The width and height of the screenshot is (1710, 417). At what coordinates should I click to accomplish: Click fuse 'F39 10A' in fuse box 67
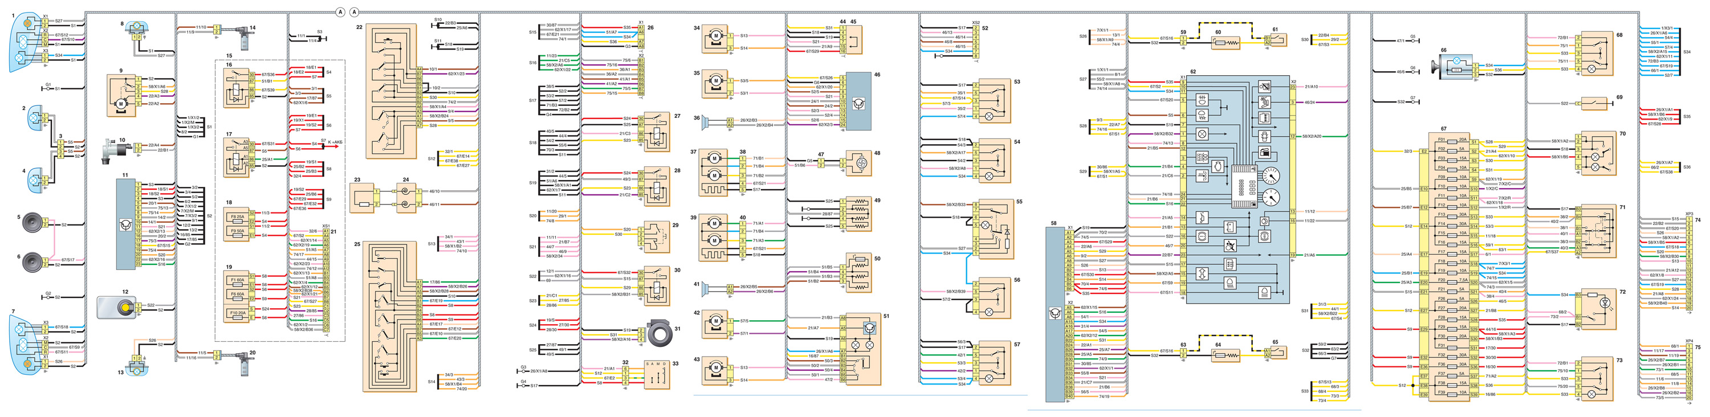point(1452,393)
